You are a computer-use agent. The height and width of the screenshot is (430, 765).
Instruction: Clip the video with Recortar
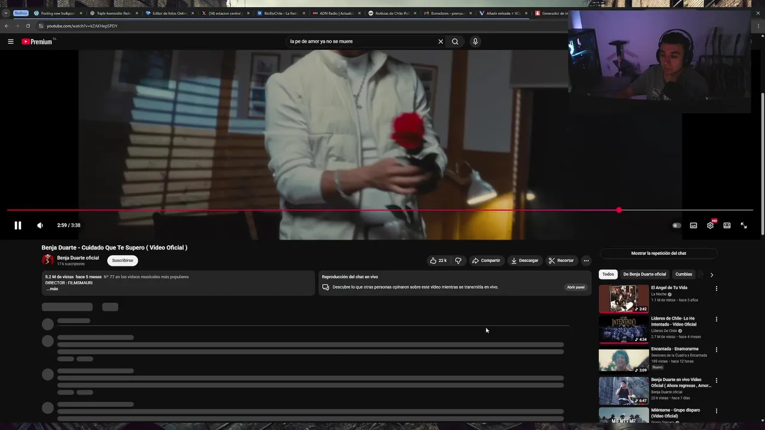click(561, 260)
